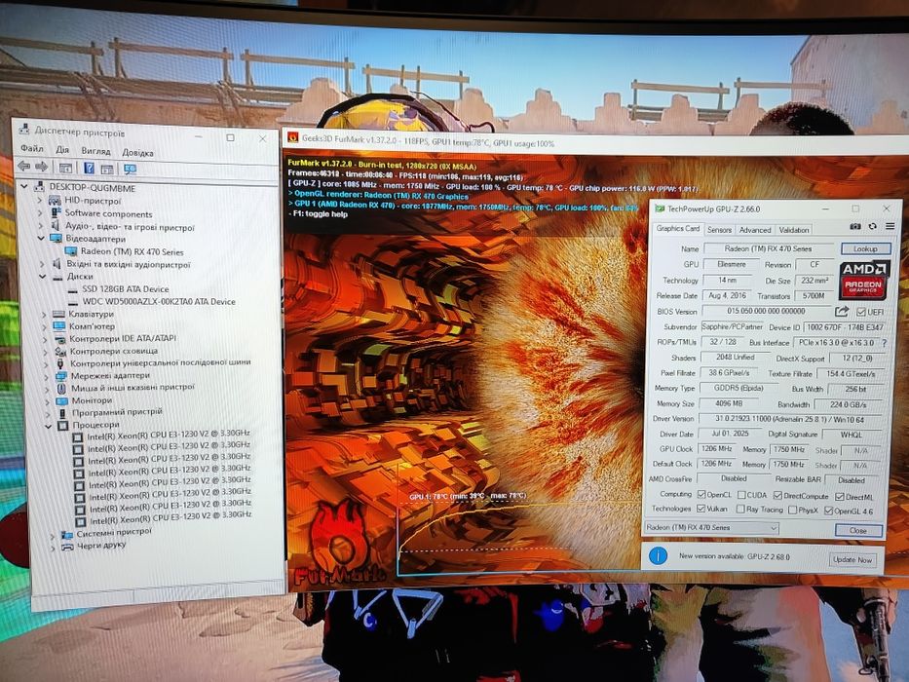The image size is (909, 682).
Task: Select the Черги друку tree item
Action: [x=101, y=546]
